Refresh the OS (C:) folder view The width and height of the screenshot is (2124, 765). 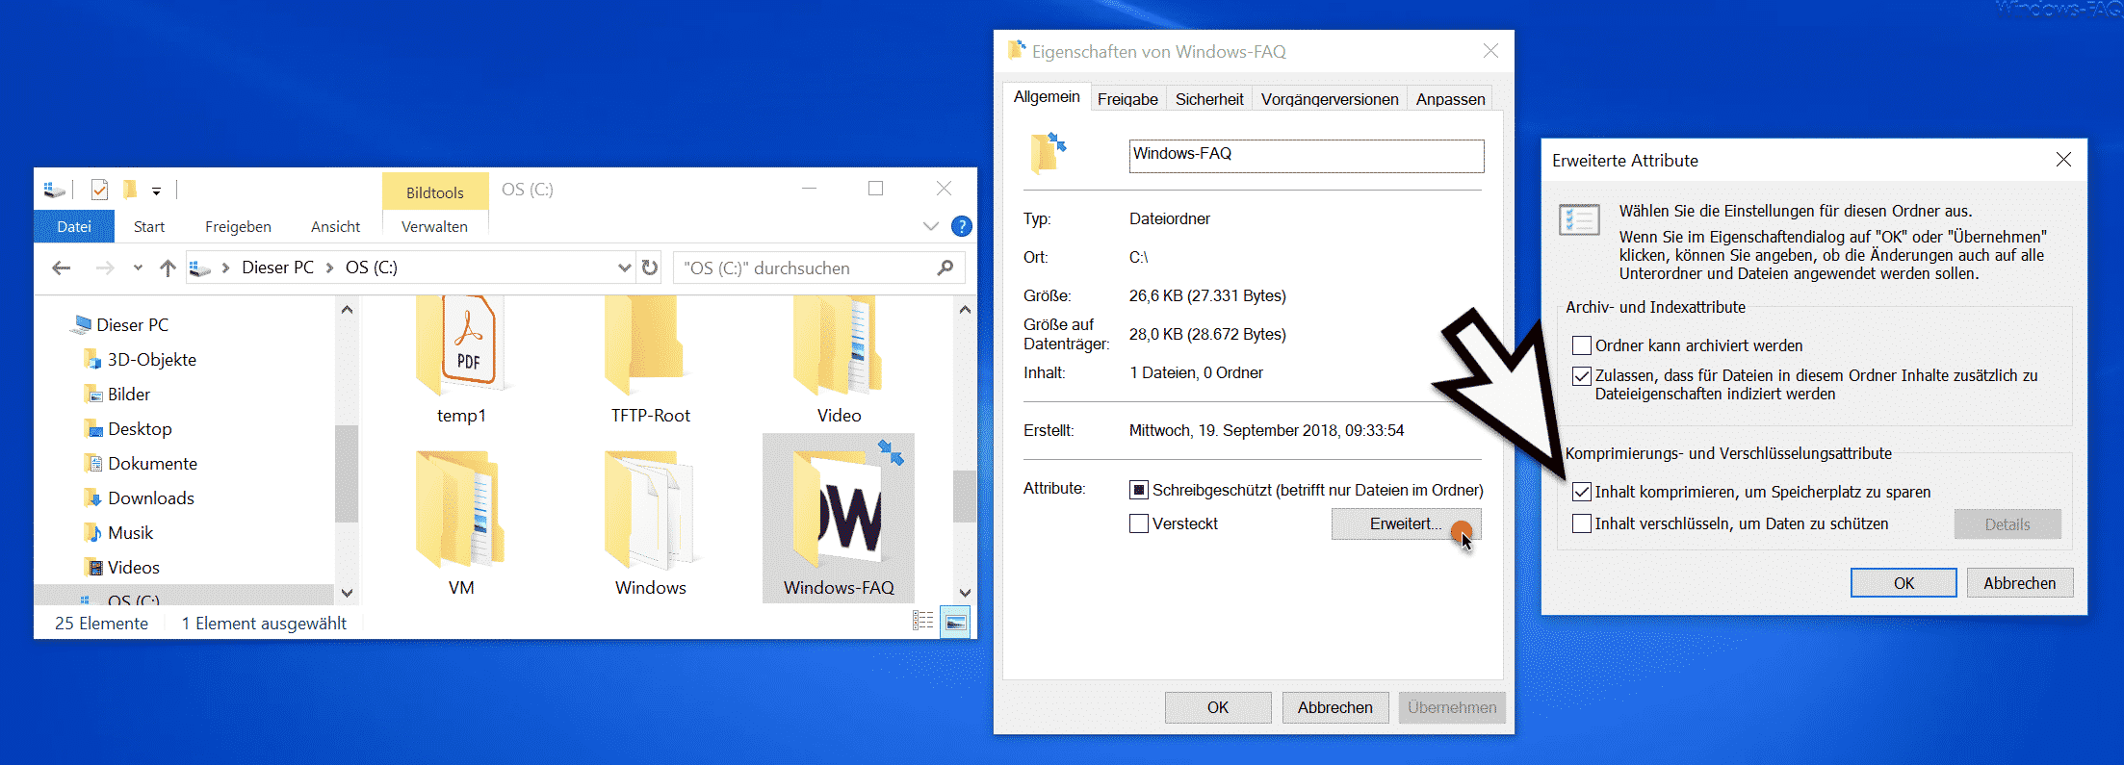(x=650, y=268)
